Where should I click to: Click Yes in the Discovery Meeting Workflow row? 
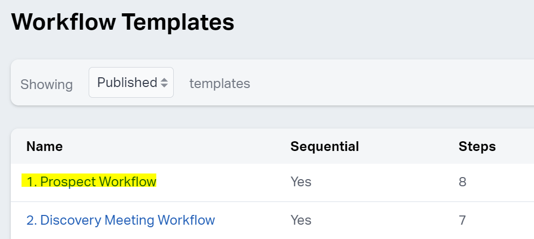pyautogui.click(x=301, y=220)
